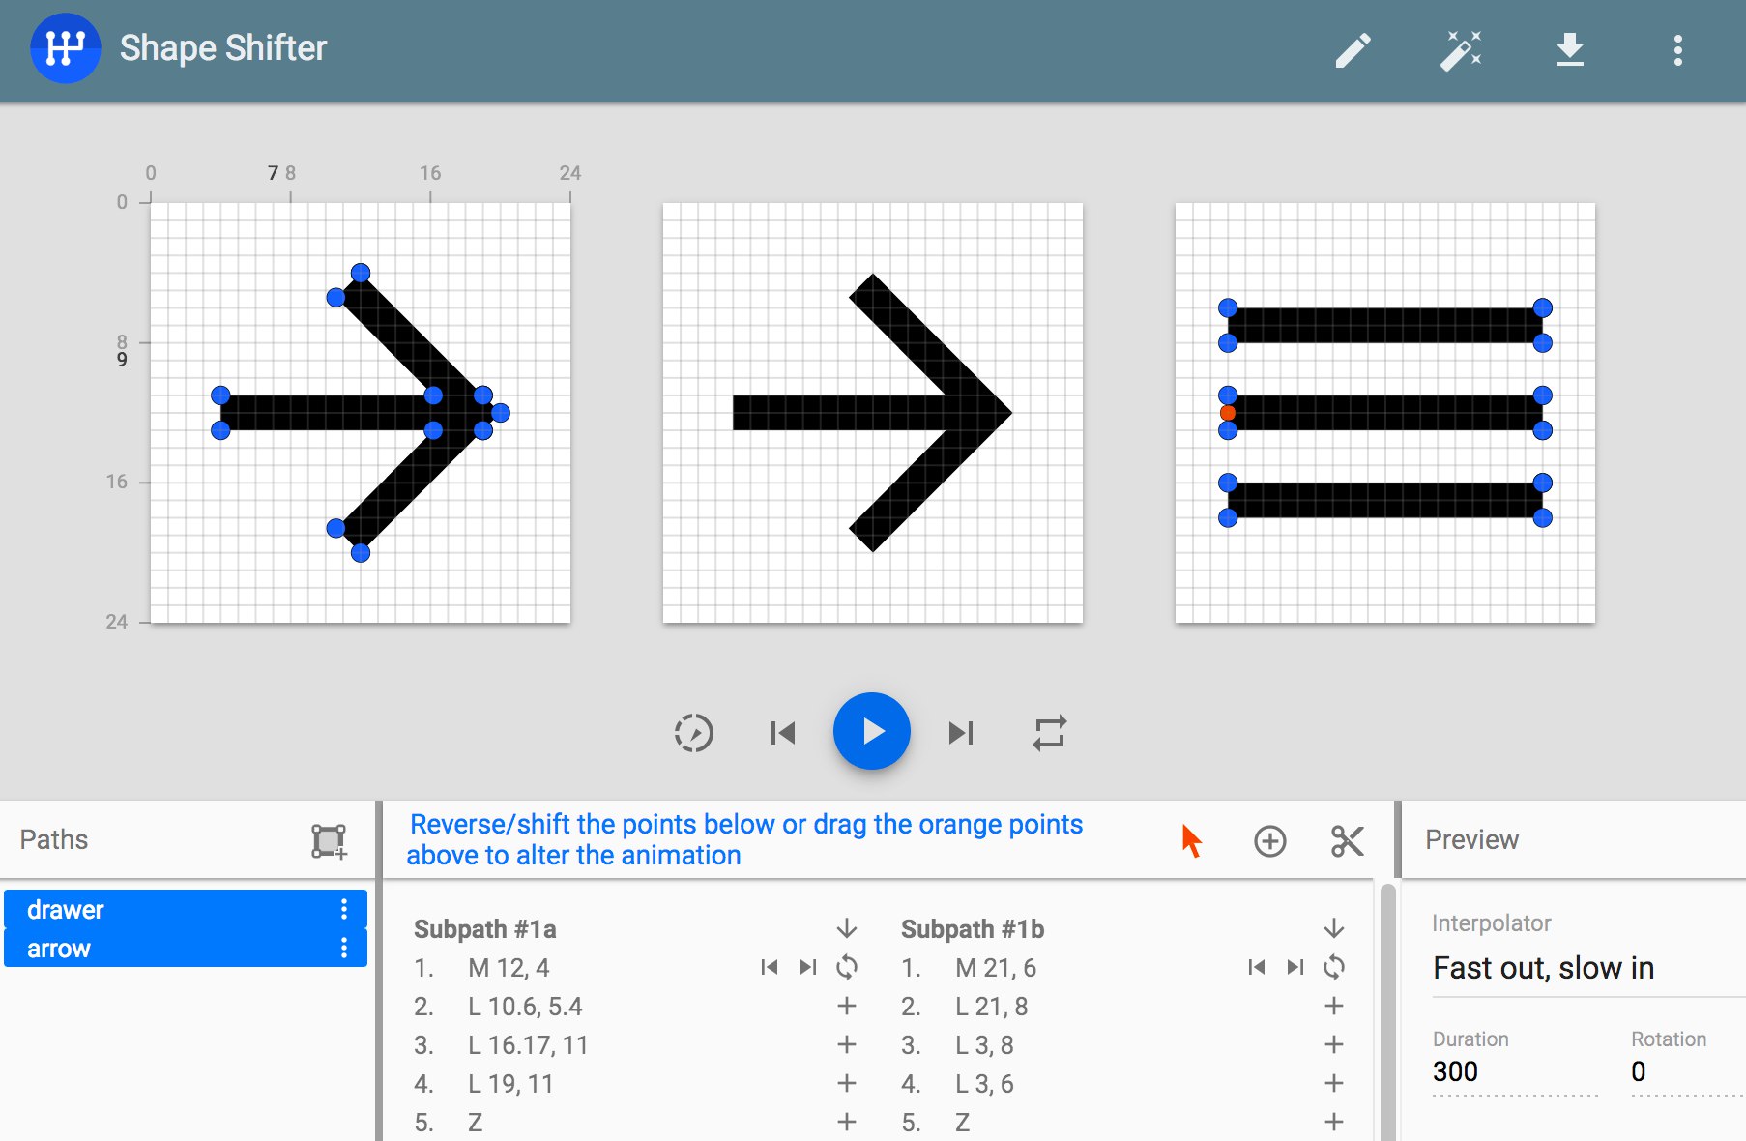Add point after L 16.17, 11
The height and width of the screenshot is (1141, 1746).
tap(847, 1044)
